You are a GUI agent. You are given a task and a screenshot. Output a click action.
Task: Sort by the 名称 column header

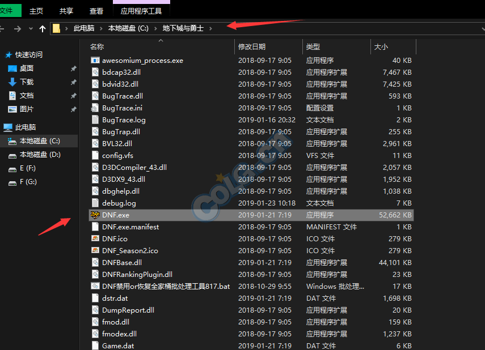pos(97,47)
